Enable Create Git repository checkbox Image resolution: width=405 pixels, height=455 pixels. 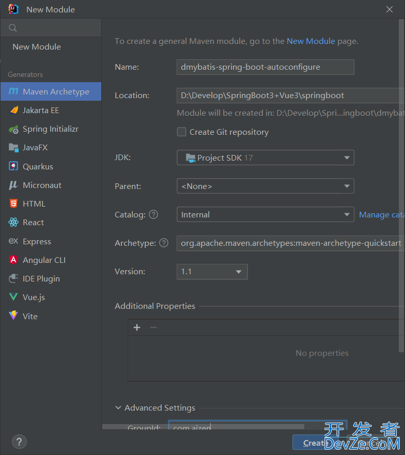pos(181,132)
